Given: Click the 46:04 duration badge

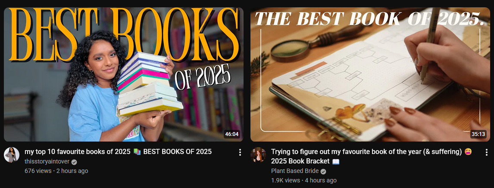Looking at the screenshot, I should [231, 134].
